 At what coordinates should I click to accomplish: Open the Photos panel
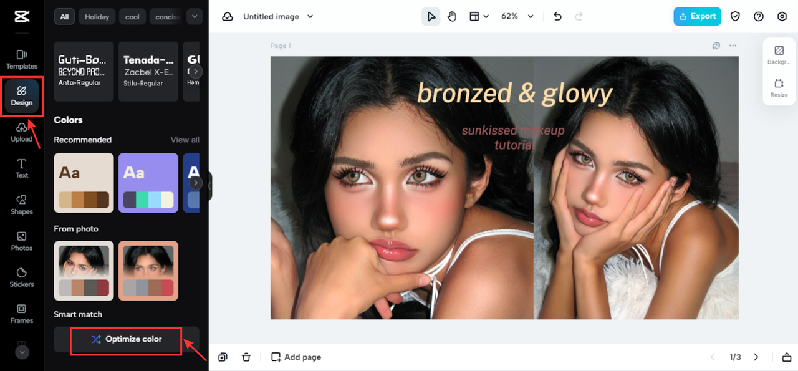pos(22,241)
